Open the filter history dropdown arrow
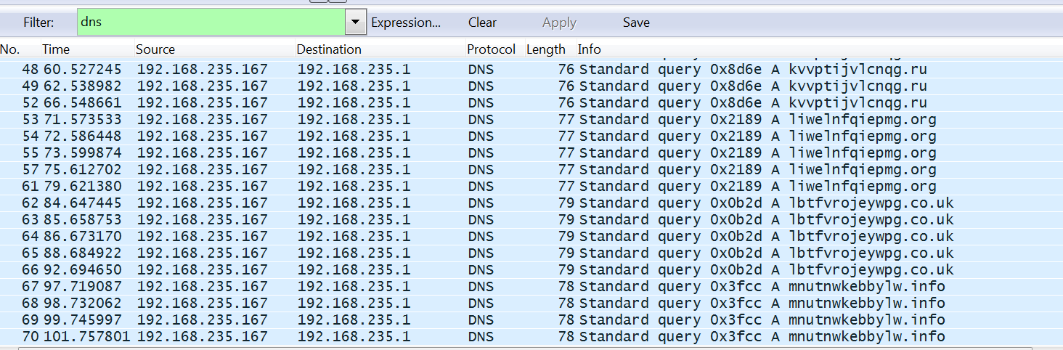This screenshot has width=1063, height=350. coord(354,23)
